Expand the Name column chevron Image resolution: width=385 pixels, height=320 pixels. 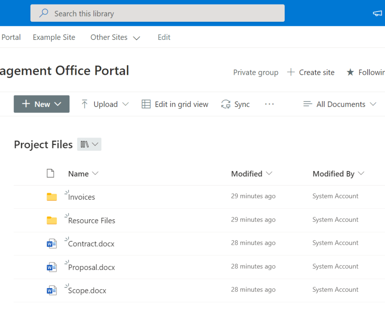tap(95, 173)
